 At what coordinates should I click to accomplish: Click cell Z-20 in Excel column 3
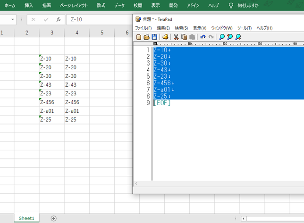click(52, 67)
